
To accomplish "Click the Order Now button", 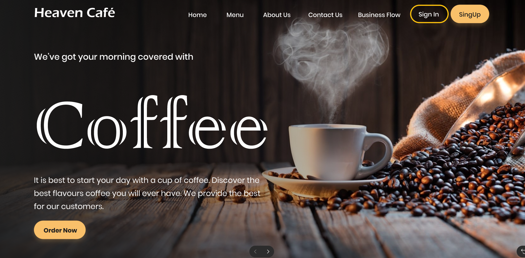I will coord(60,230).
